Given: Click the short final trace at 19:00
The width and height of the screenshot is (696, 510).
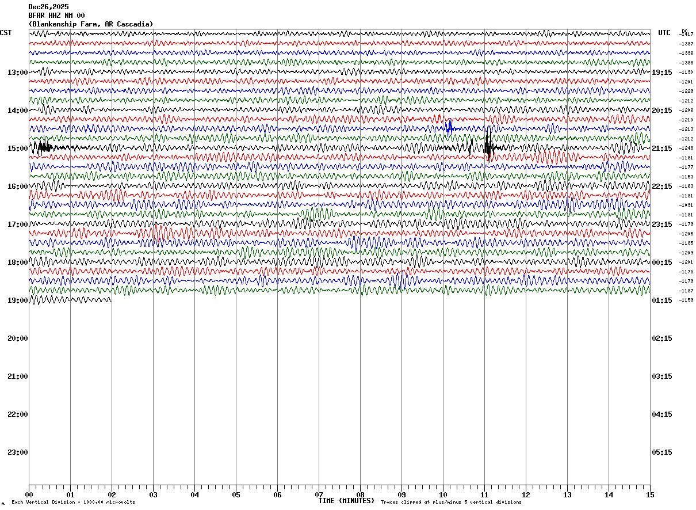Looking at the screenshot, I should tap(70, 299).
